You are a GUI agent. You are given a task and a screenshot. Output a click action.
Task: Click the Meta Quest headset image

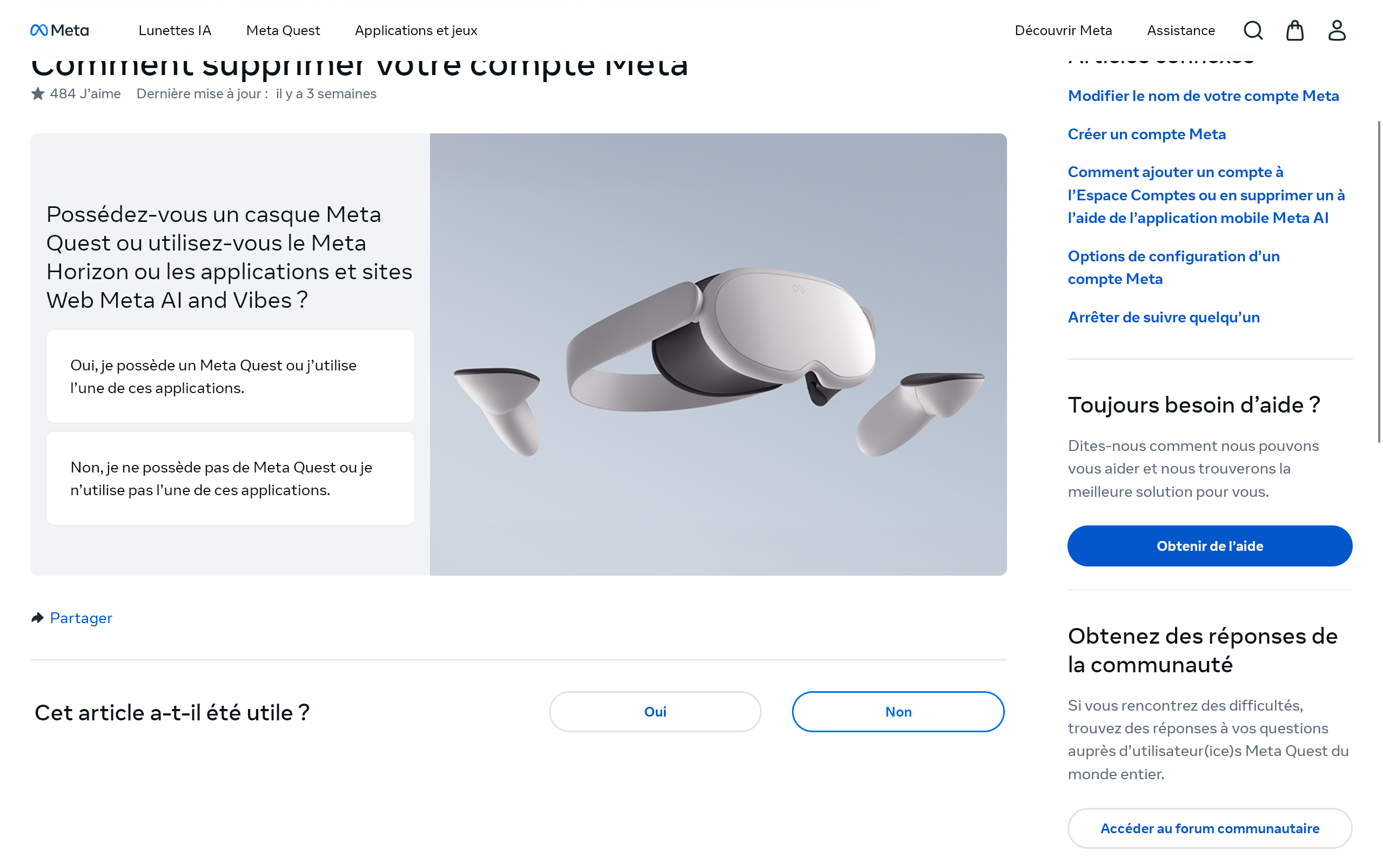pos(718,354)
